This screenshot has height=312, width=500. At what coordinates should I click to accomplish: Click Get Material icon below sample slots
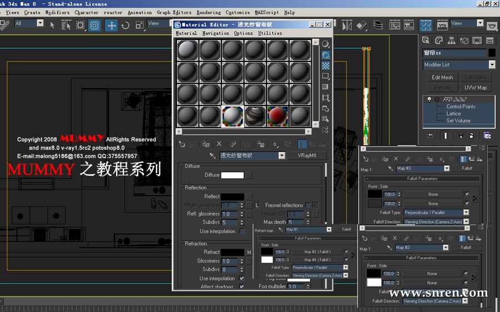(182, 144)
